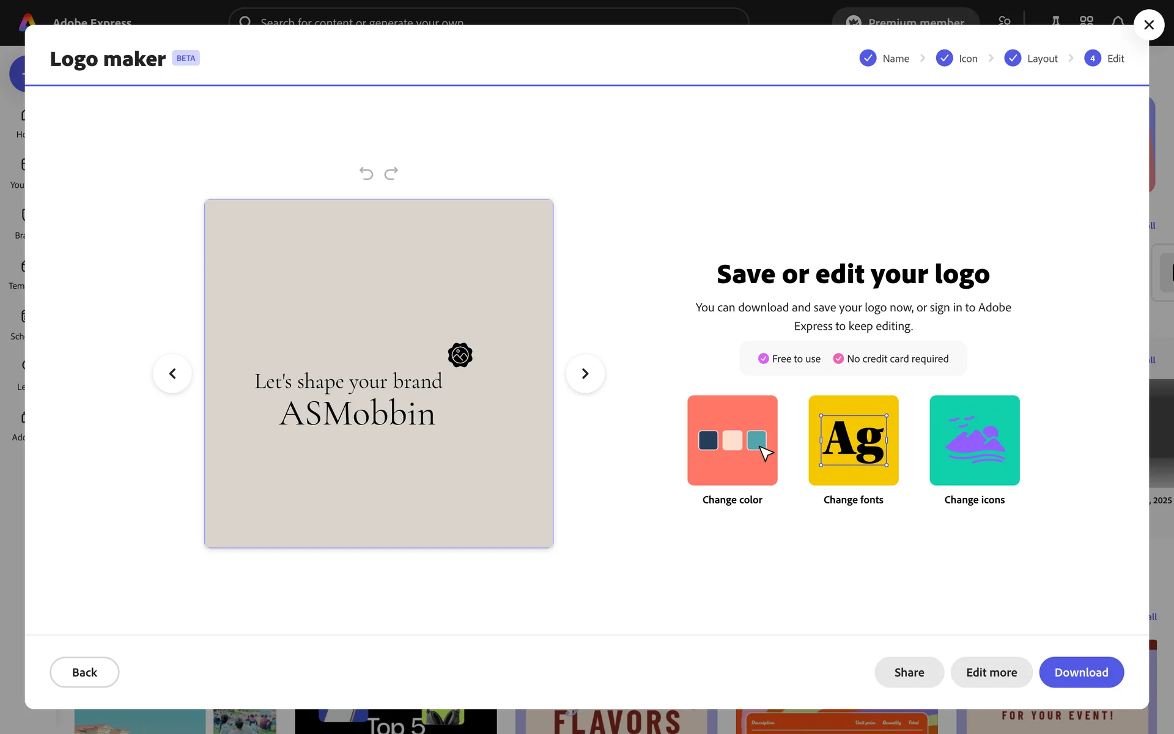Go to the Icon step checkmark
Viewport: 1174px width, 734px height.
point(944,58)
